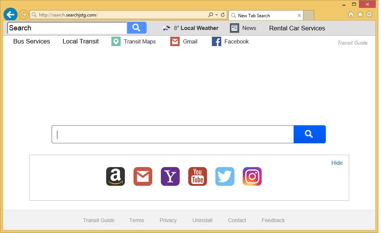Refresh the page with reload icon
This screenshot has width=381, height=233.
[223, 15]
